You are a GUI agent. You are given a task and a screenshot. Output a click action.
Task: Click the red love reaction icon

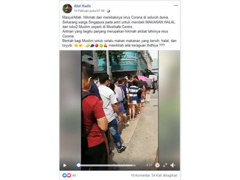[69, 175]
